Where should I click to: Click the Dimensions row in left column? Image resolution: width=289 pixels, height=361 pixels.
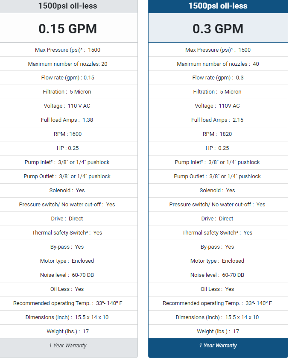[67, 317]
